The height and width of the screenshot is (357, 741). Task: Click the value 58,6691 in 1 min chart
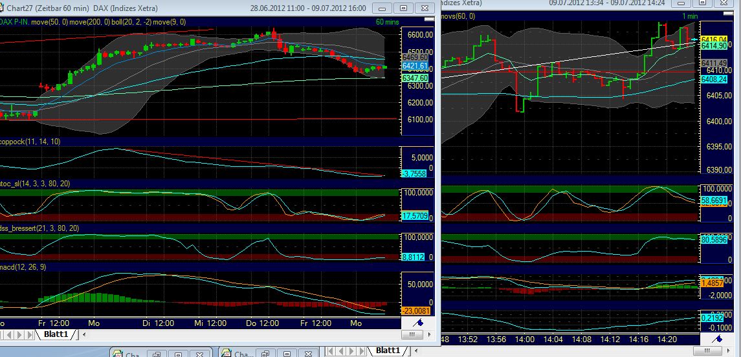(714, 200)
